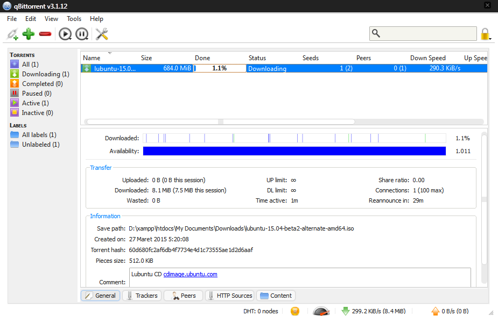Image resolution: width=498 pixels, height=316 pixels.
Task: Click the Active filter icon
Action: pyautogui.click(x=15, y=103)
